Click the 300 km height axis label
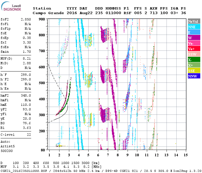Image resolution: width=202 pixels, height=173 pixels. (42, 115)
